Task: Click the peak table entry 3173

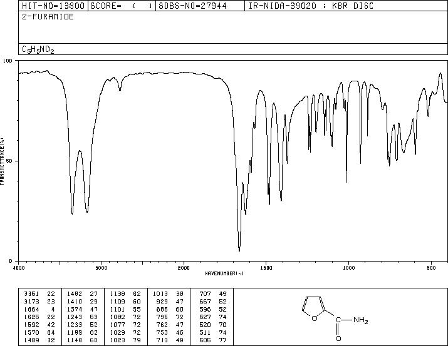Action: (x=31, y=302)
